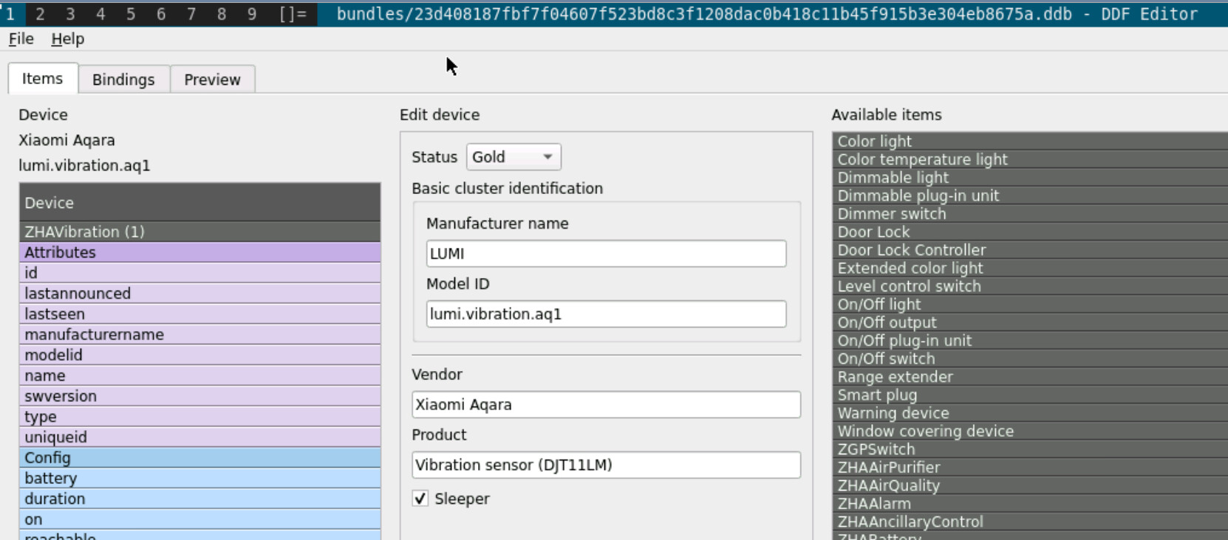
Task: Select the uniqueid attribute row
Action: pos(200,437)
